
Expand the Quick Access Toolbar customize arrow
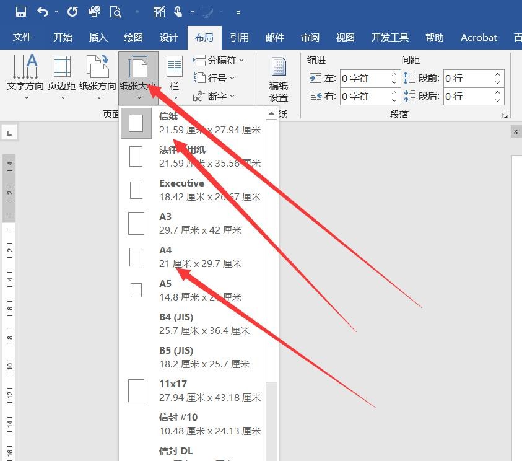click(238, 12)
